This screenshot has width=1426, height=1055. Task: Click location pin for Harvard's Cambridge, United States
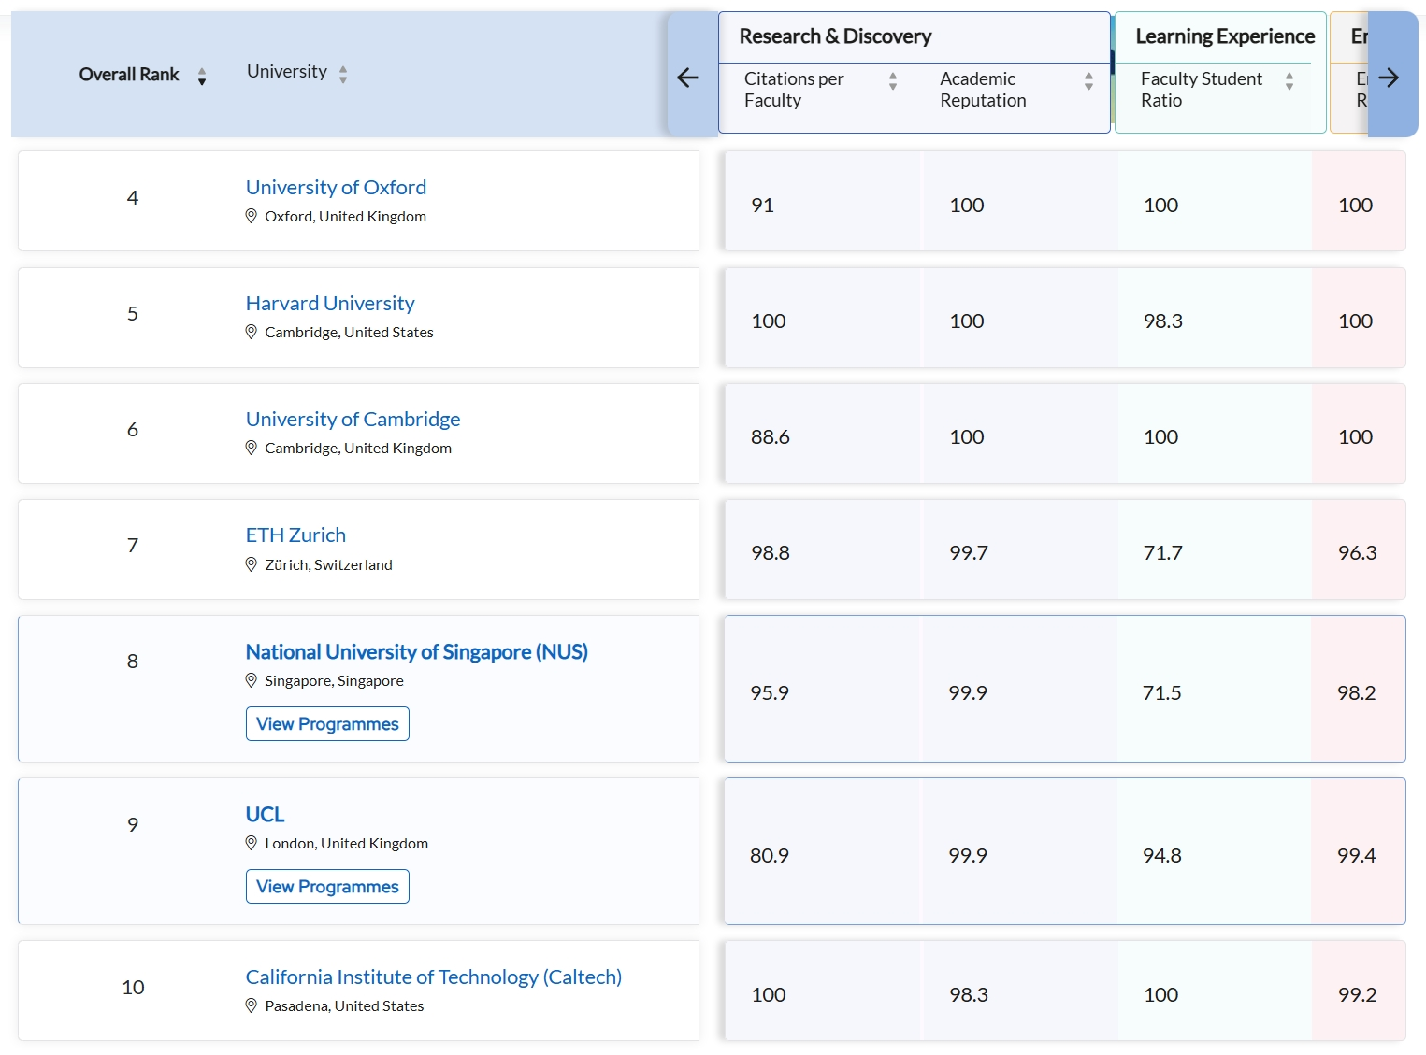(x=251, y=332)
